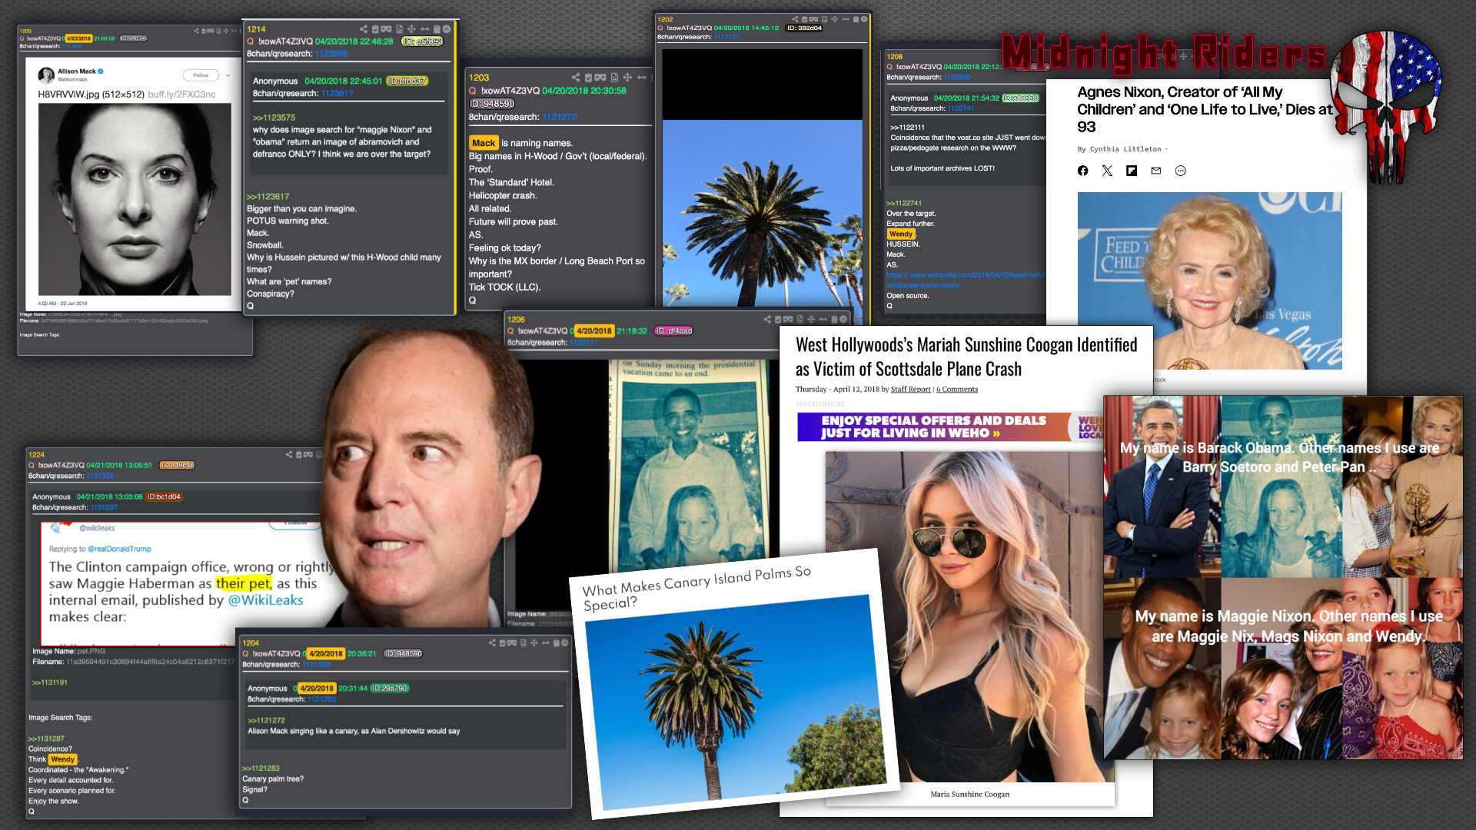Screen dimensions: 1476x830
Task: Collapse post 1204 with circle arrow
Action: [564, 642]
